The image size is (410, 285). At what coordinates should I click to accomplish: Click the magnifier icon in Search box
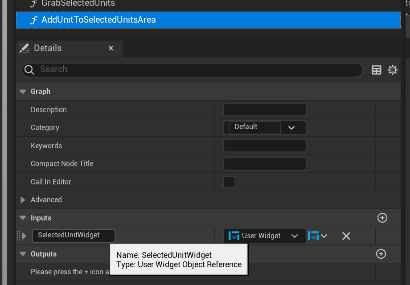tap(30, 70)
